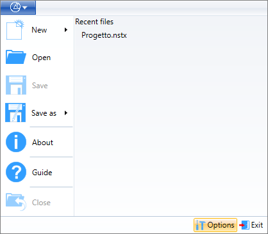Click the blue Open folder icon

point(16,57)
